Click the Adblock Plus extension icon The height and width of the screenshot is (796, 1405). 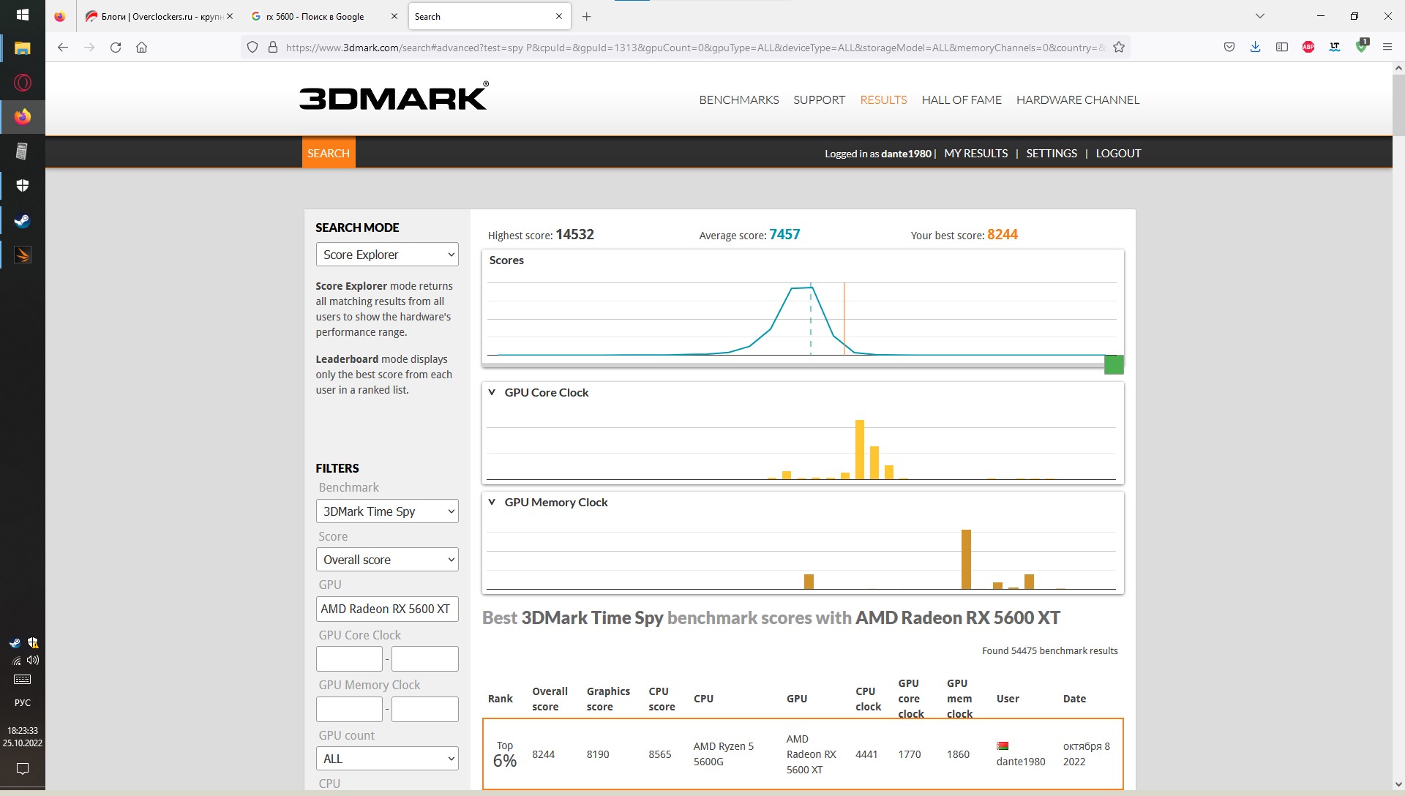1308,48
